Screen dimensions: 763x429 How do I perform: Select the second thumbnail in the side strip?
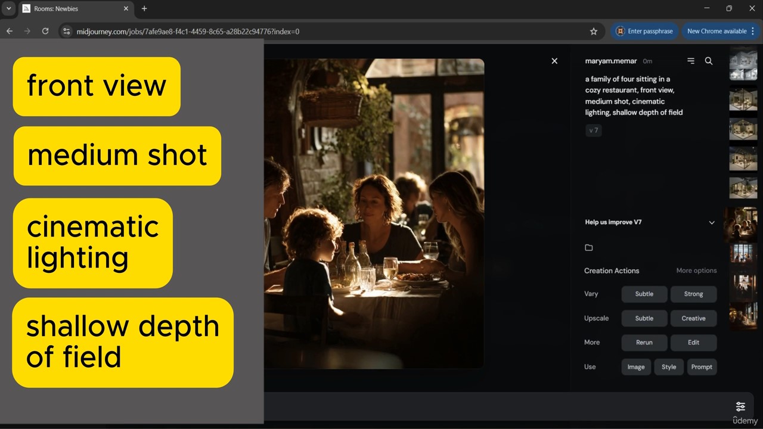pos(743,98)
